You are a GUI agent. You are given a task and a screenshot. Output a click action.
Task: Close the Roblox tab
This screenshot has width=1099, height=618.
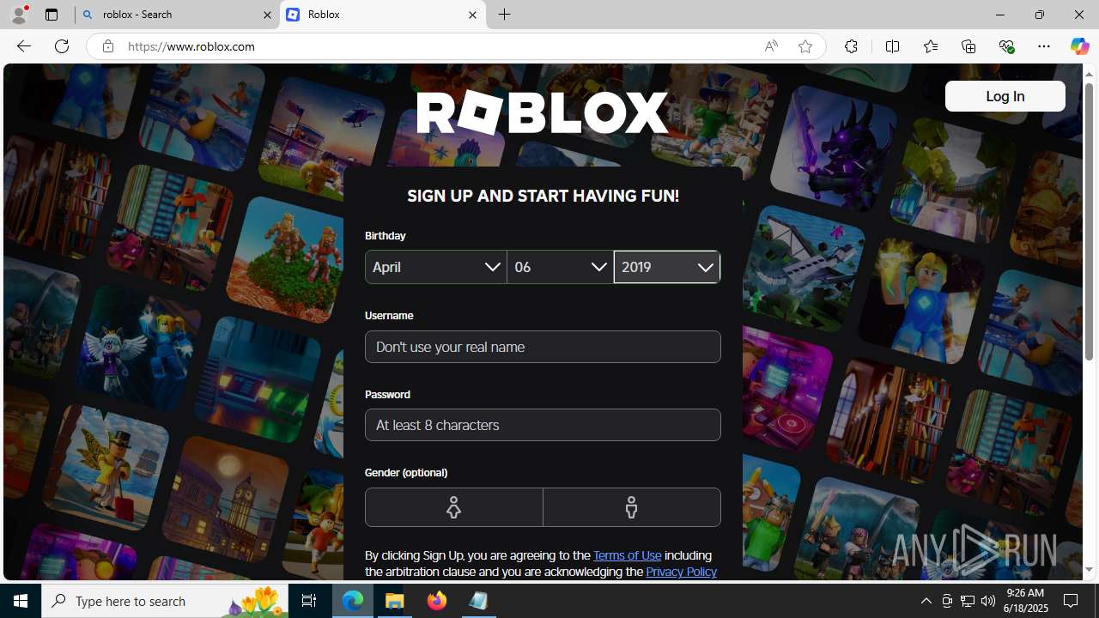tap(472, 15)
